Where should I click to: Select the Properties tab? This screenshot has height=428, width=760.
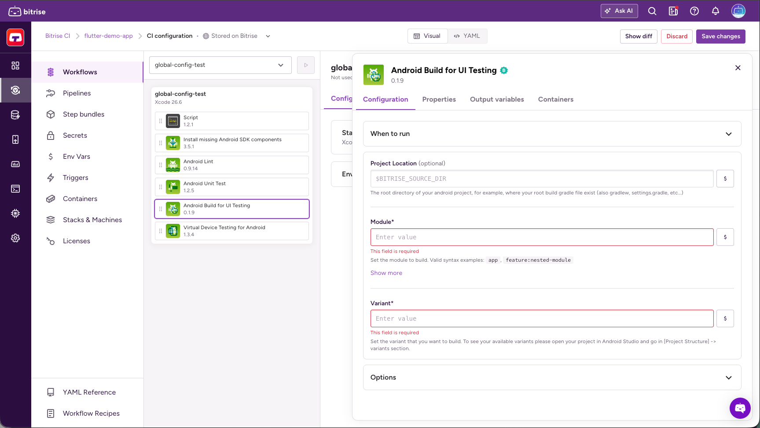439,99
